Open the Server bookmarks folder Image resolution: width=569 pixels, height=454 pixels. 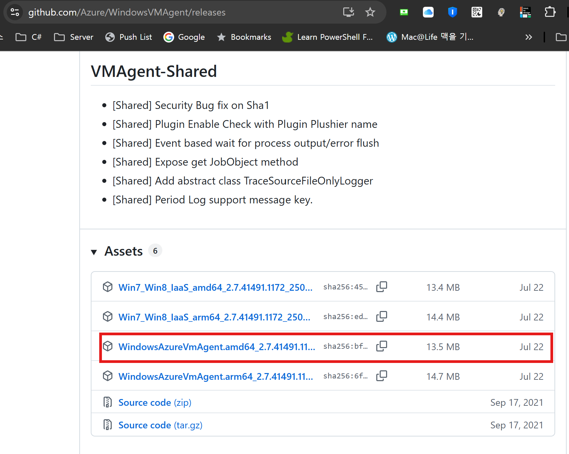coord(74,37)
